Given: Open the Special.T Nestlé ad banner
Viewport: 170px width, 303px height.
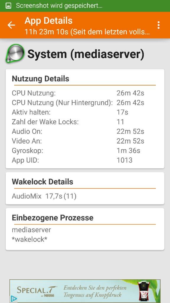Looking at the screenshot, I should pyautogui.click(x=85, y=291).
